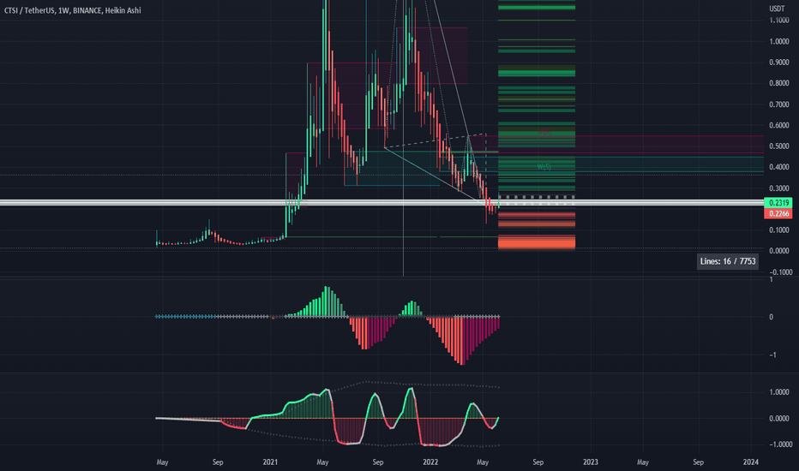Image resolution: width=799 pixels, height=471 pixels.
Task: Click the CTSI / TetherUS chart title
Action: pos(72,10)
